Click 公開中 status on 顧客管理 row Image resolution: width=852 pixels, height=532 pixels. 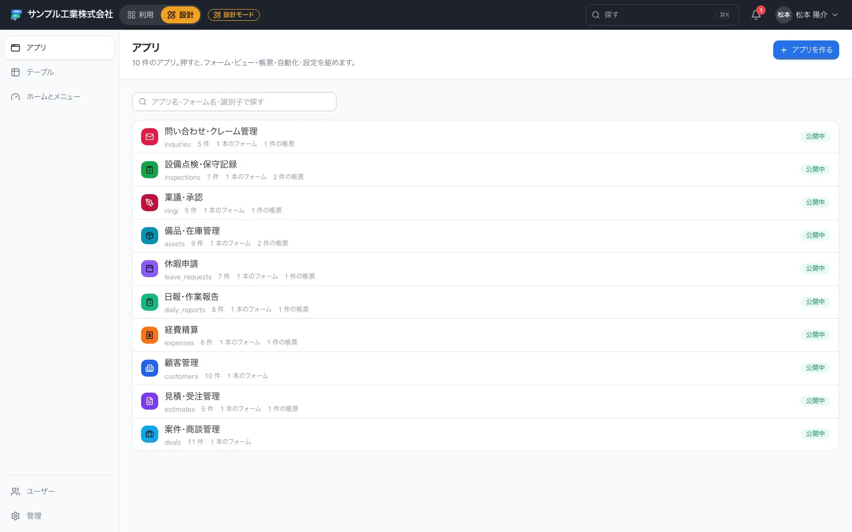pos(815,368)
